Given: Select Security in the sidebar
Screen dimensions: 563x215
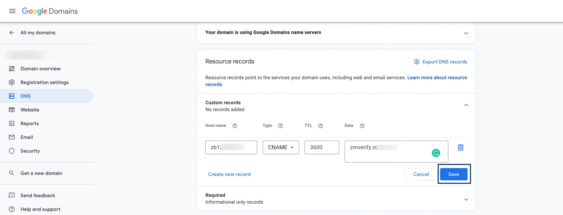Looking at the screenshot, I should 30,151.
